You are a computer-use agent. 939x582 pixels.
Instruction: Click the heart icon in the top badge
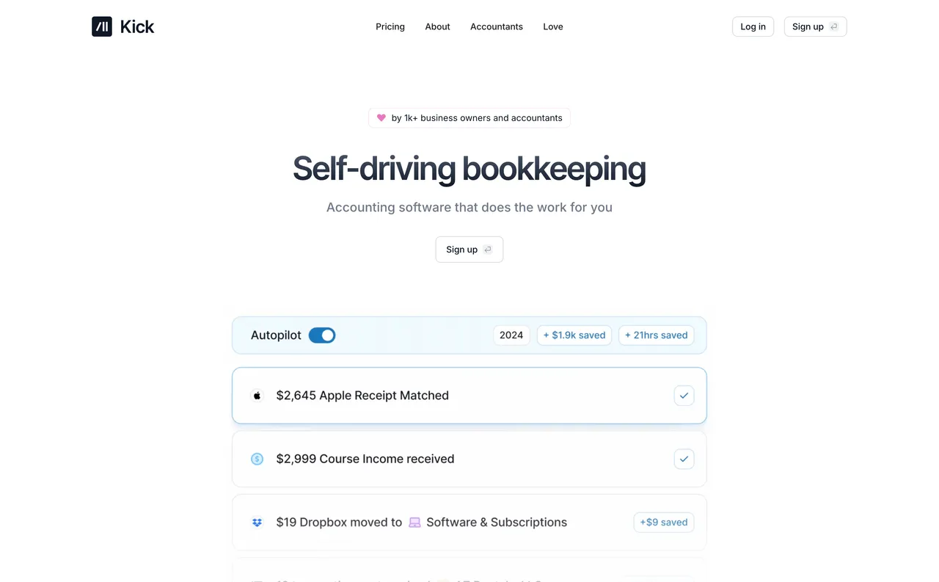pos(381,117)
